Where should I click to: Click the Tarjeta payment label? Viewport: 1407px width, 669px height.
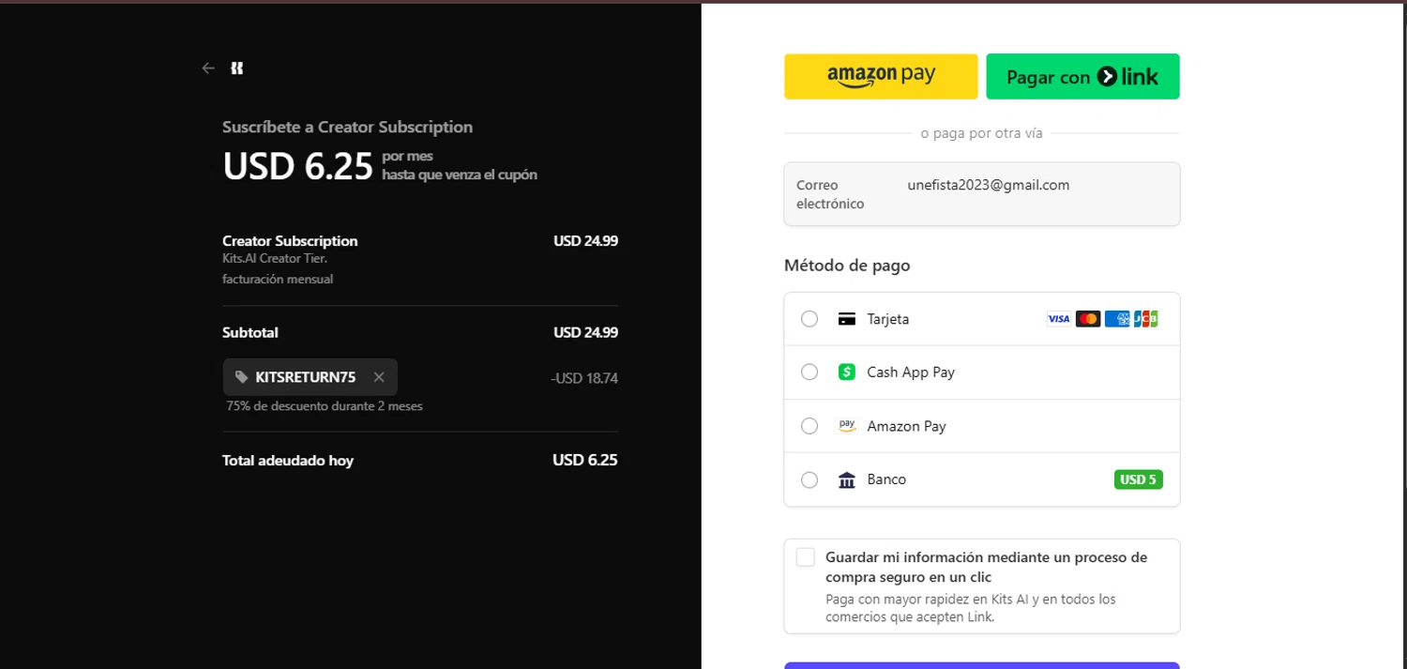point(887,319)
